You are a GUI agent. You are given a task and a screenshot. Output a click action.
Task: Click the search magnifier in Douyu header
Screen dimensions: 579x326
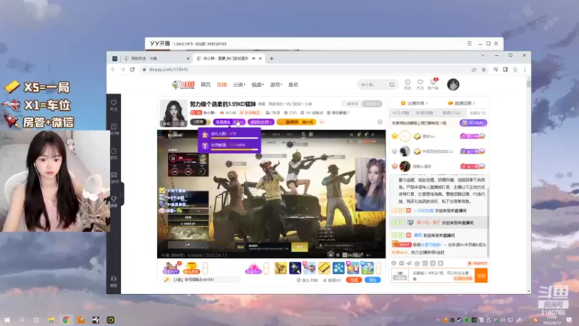pyautogui.click(x=392, y=85)
